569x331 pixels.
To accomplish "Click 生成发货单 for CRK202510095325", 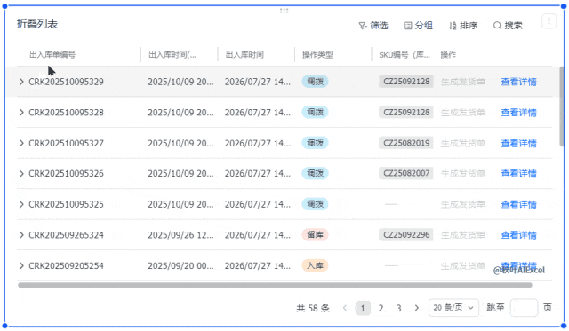I will point(463,205).
